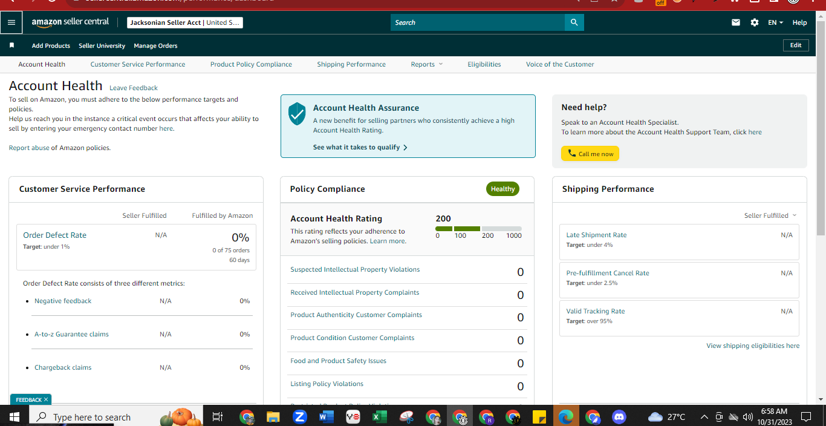Screen dimensions: 826x426
Task: Open the settings gear icon
Action: pos(755,22)
